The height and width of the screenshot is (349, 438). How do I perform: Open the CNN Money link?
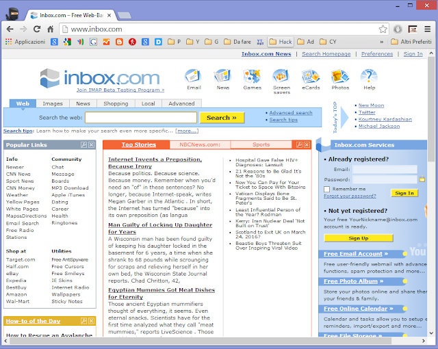click(21, 188)
